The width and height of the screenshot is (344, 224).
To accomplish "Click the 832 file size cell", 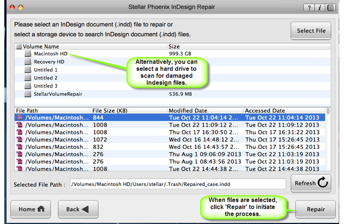I will tap(98, 147).
